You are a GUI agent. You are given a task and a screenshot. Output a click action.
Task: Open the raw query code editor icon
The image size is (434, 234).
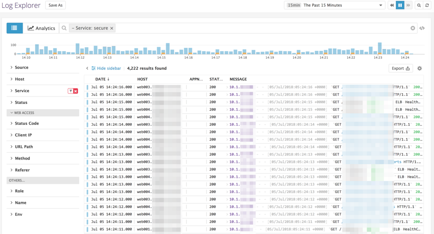[422, 28]
